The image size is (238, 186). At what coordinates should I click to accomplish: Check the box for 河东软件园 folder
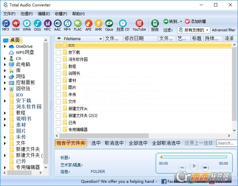tap(58, 60)
